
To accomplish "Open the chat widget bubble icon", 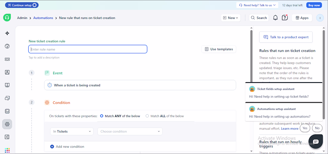I will tap(316, 142).
